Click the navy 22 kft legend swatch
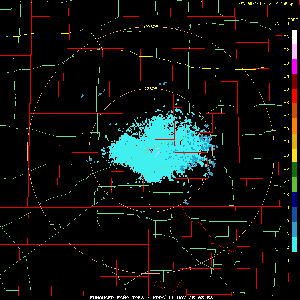This screenshot has height=300, width=300. pyautogui.click(x=294, y=200)
